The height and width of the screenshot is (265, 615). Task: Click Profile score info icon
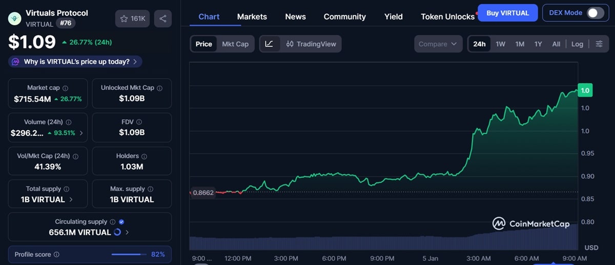click(x=56, y=254)
